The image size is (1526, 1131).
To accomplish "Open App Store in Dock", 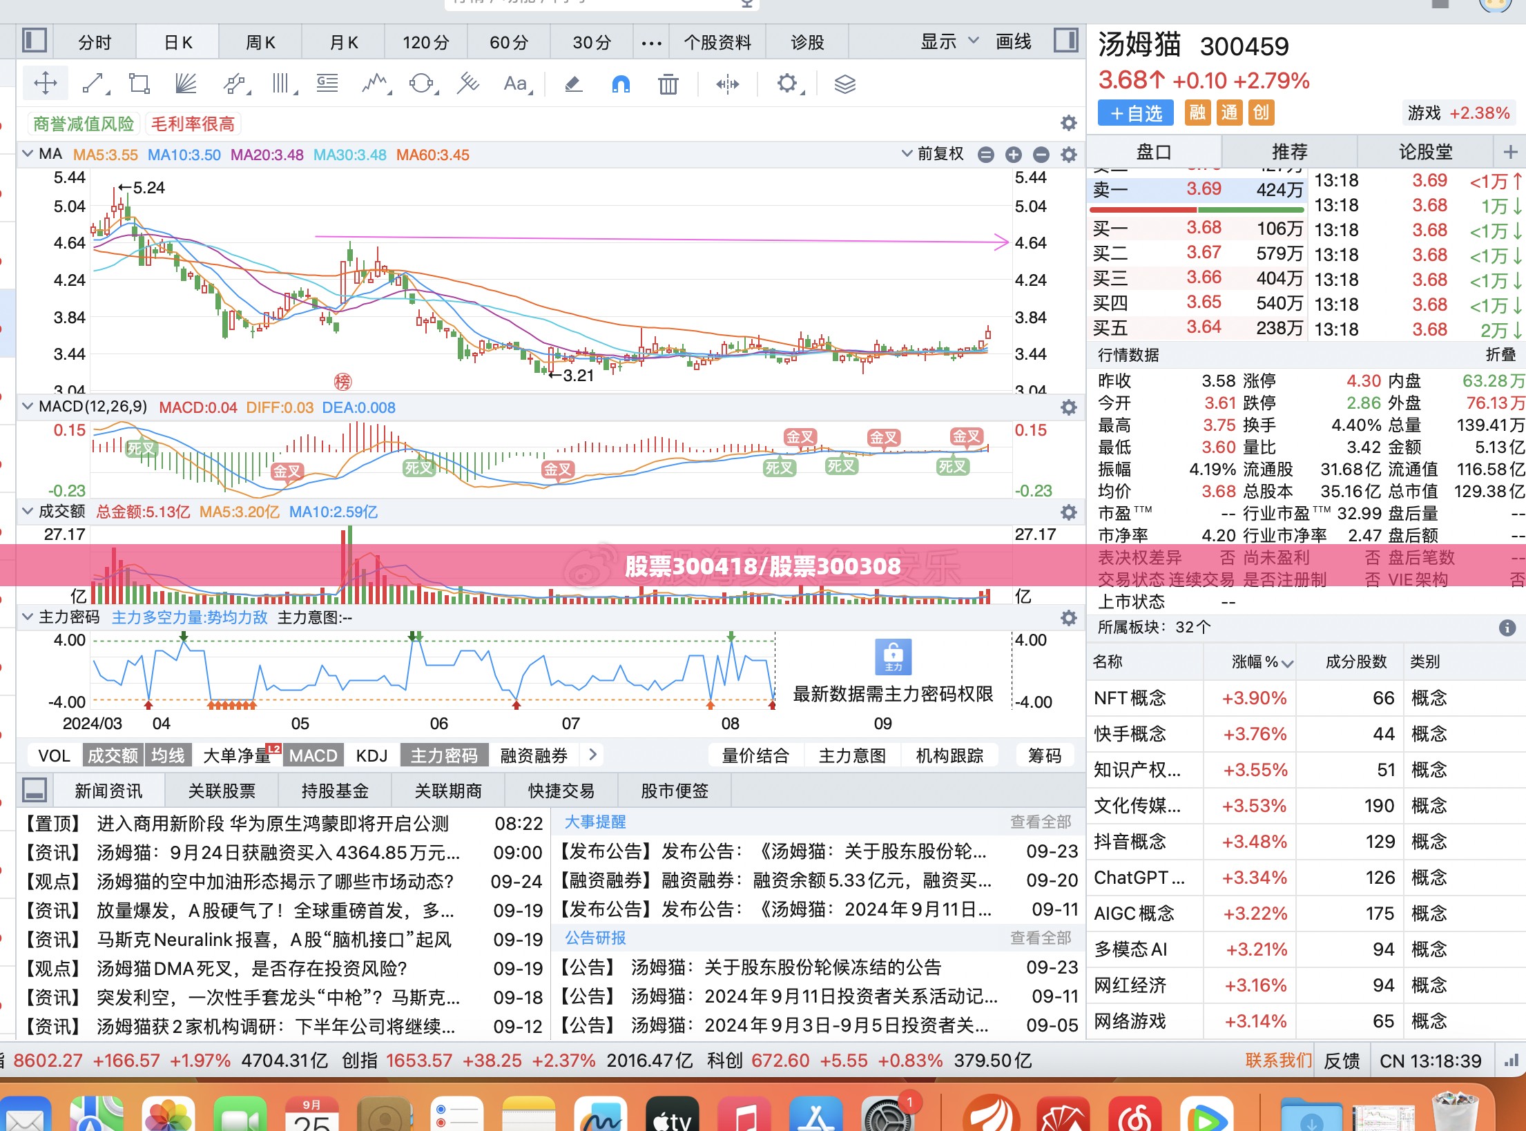I will click(x=815, y=1115).
